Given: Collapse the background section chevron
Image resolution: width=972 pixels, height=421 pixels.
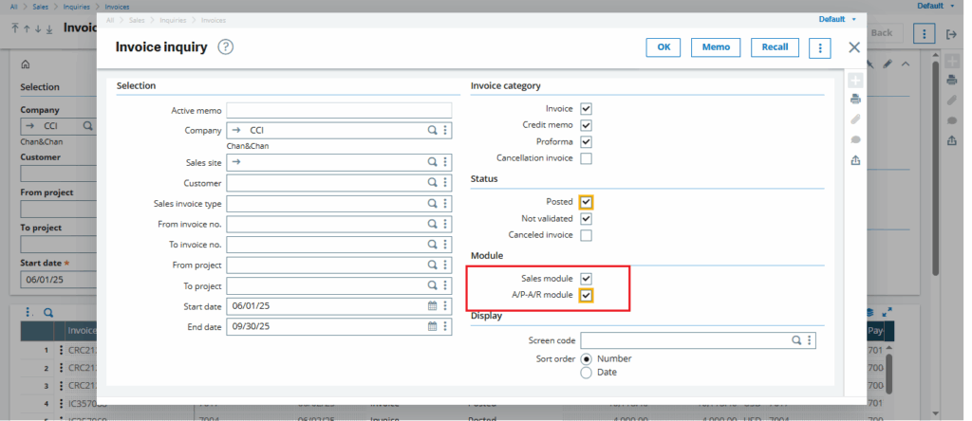Looking at the screenshot, I should (x=906, y=64).
